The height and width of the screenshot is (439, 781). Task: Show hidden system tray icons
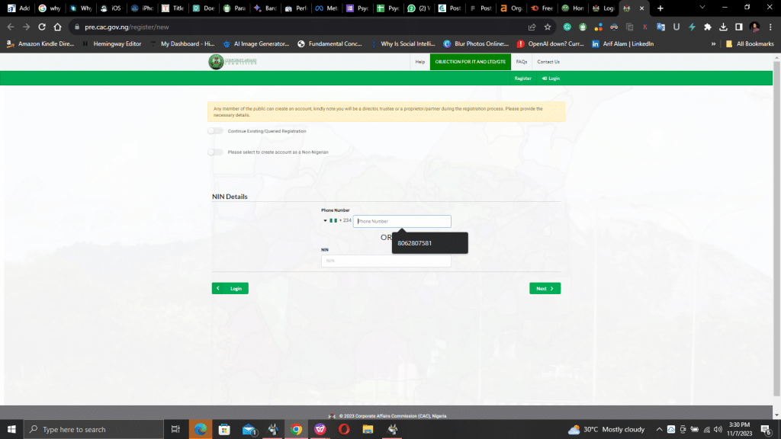pyautogui.click(x=660, y=429)
